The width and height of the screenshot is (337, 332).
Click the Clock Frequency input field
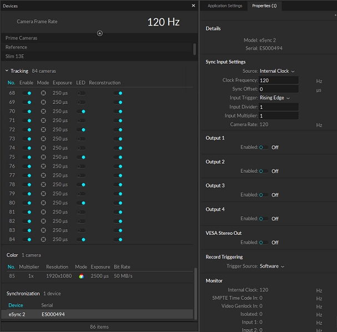[x=278, y=81]
